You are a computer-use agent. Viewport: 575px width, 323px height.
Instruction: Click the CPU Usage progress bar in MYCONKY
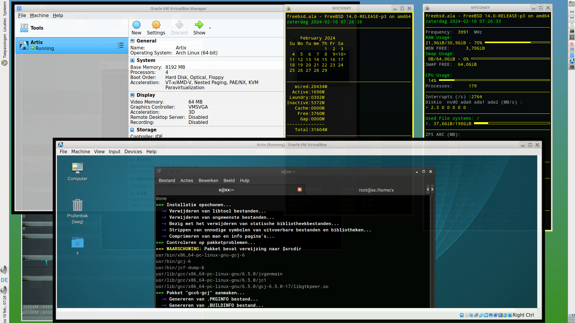click(494, 80)
